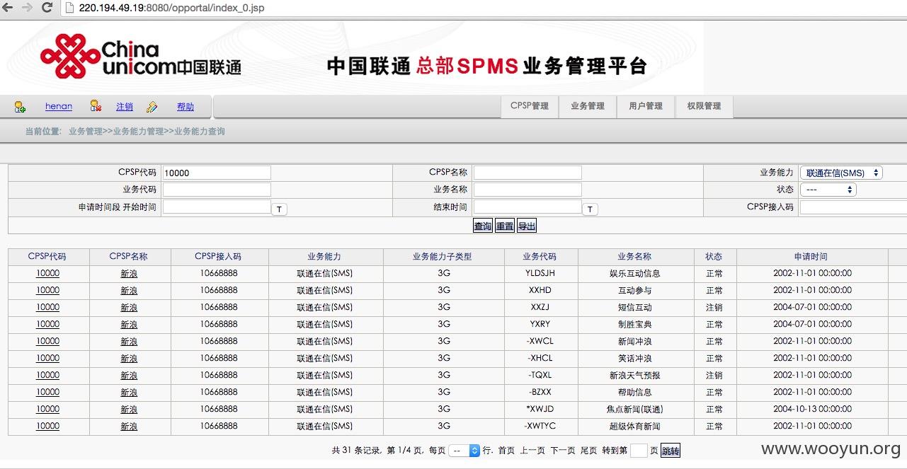Open 新浪 link in the YXRY row

point(129,325)
